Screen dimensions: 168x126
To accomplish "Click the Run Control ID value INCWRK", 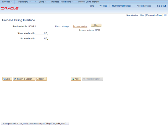I will point(32,26).
